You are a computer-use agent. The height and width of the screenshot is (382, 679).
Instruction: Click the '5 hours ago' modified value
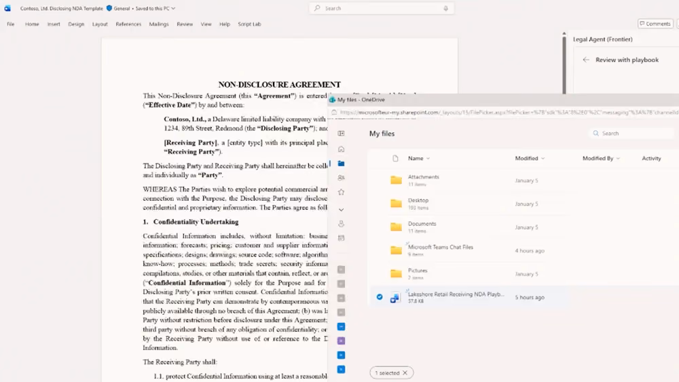coord(530,297)
